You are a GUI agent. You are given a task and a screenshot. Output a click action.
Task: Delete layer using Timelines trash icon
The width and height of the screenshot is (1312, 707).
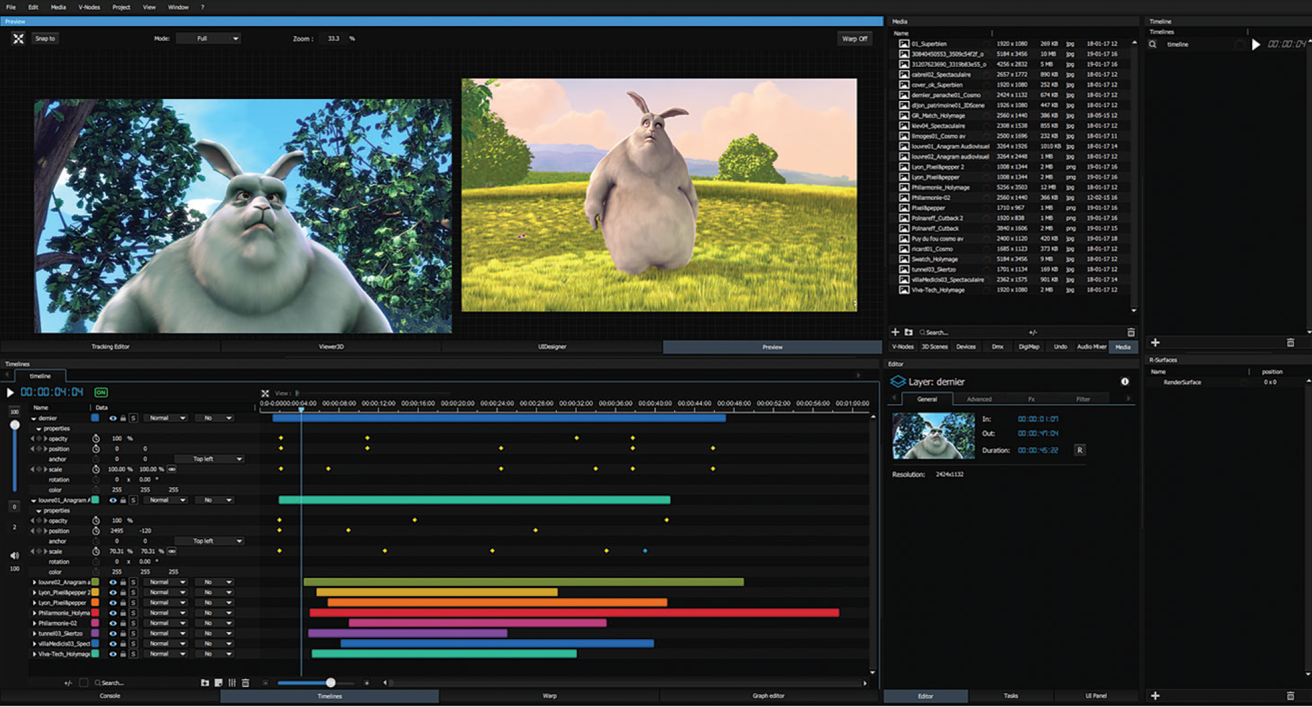pos(246,683)
